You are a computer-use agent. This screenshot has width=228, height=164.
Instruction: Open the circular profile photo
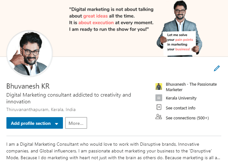tap(30, 53)
